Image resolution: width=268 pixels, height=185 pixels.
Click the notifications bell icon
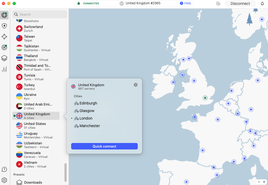click(262, 4)
